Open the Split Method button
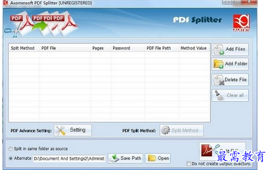This screenshot has height=170, width=269. (x=181, y=131)
